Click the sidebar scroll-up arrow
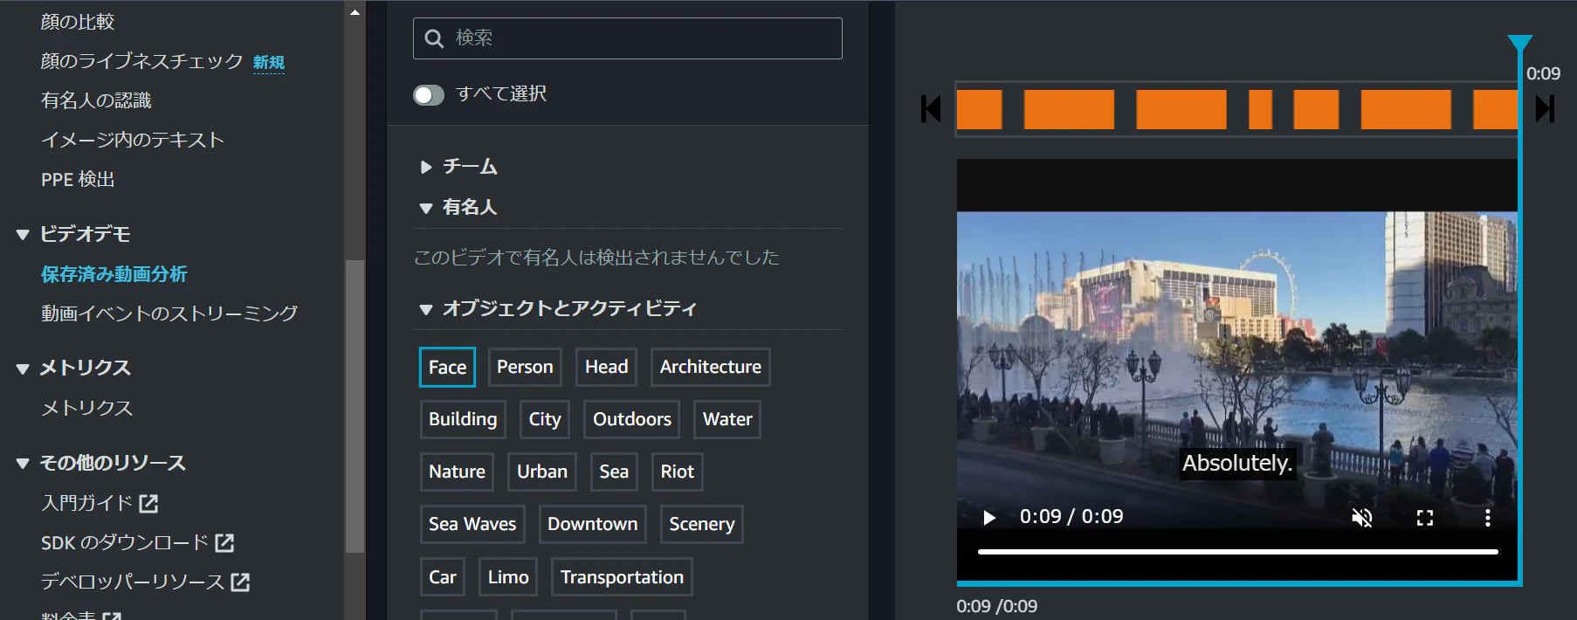This screenshot has height=620, width=1577. pos(355,12)
